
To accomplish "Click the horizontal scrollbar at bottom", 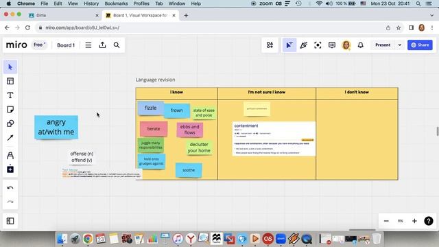I will pyautogui.click(x=362, y=230).
